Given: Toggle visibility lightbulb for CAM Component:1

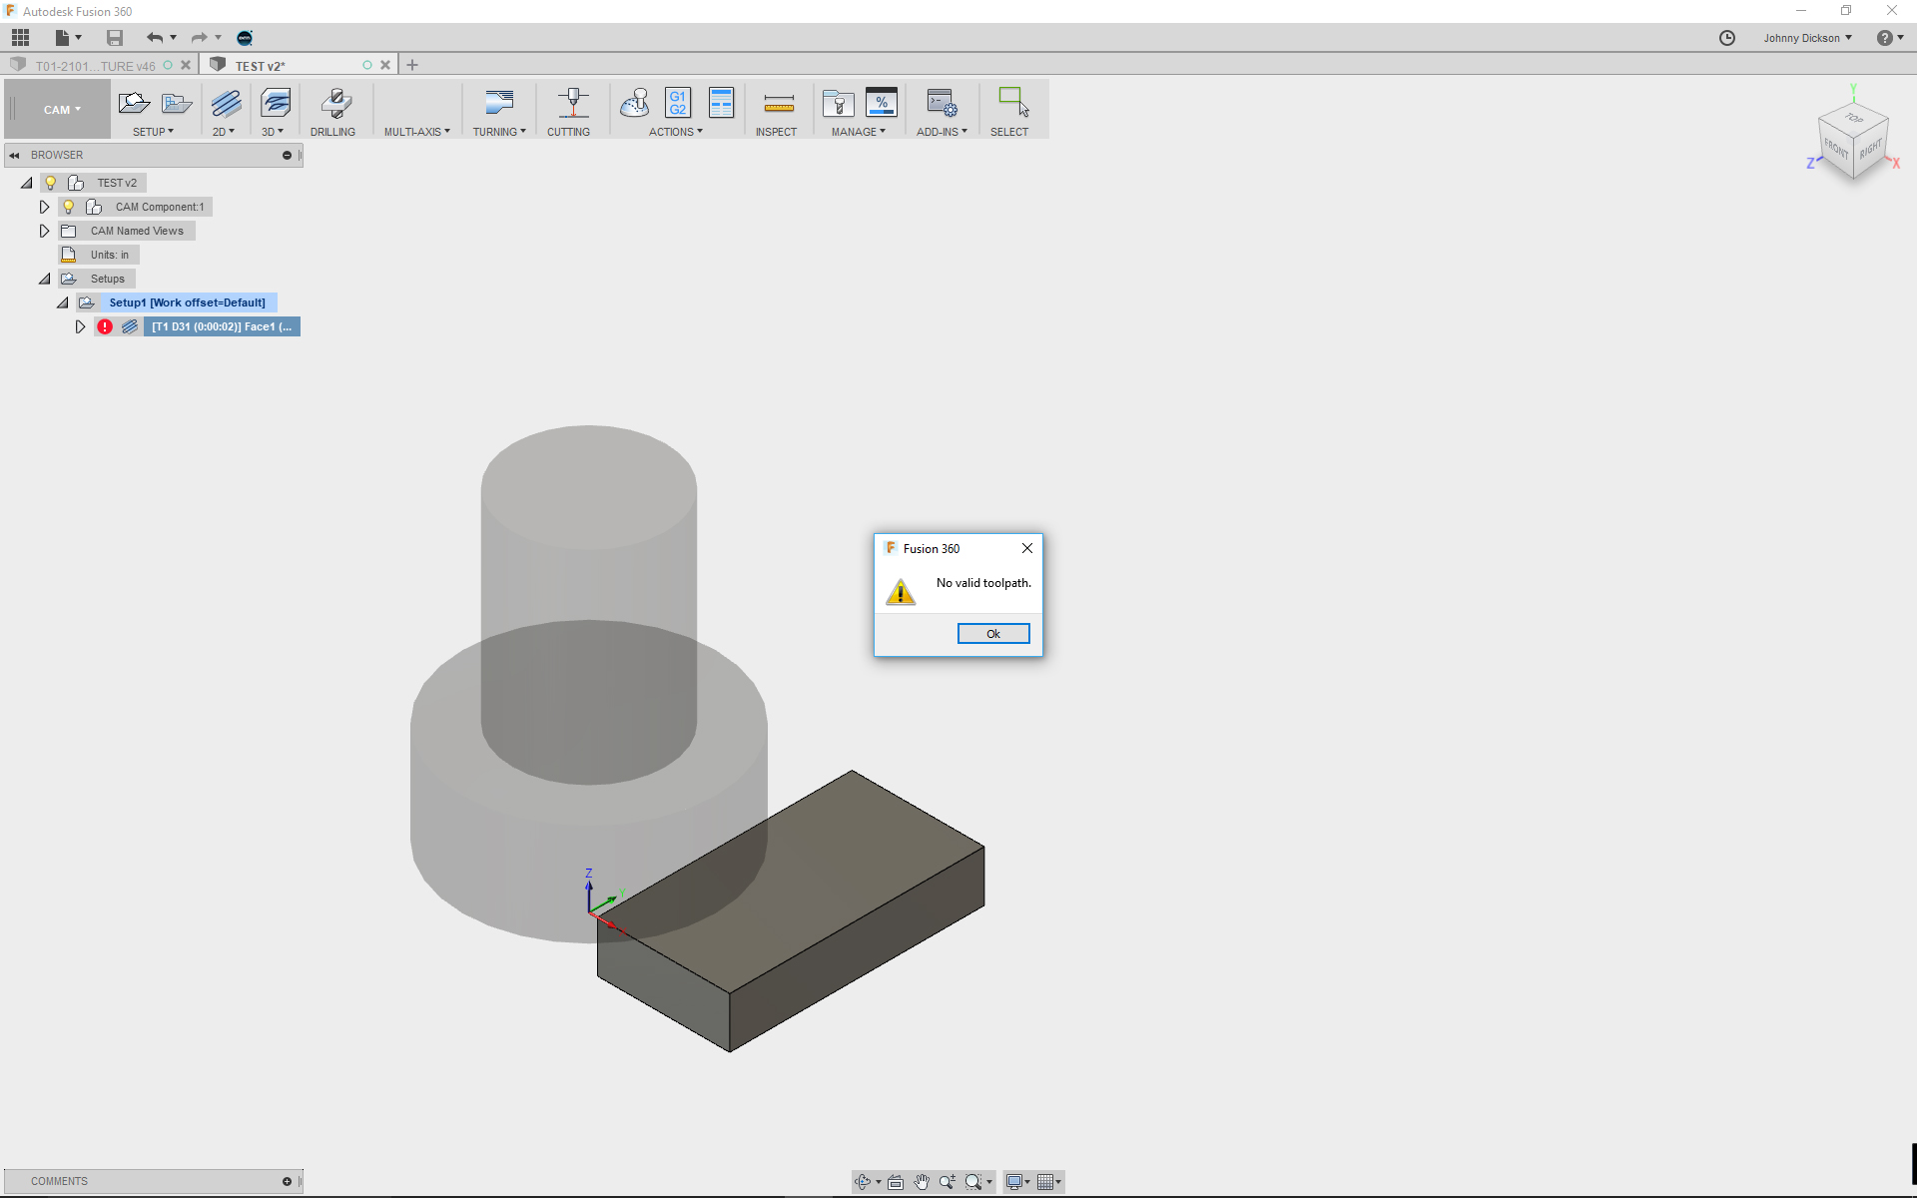Looking at the screenshot, I should click(x=69, y=207).
